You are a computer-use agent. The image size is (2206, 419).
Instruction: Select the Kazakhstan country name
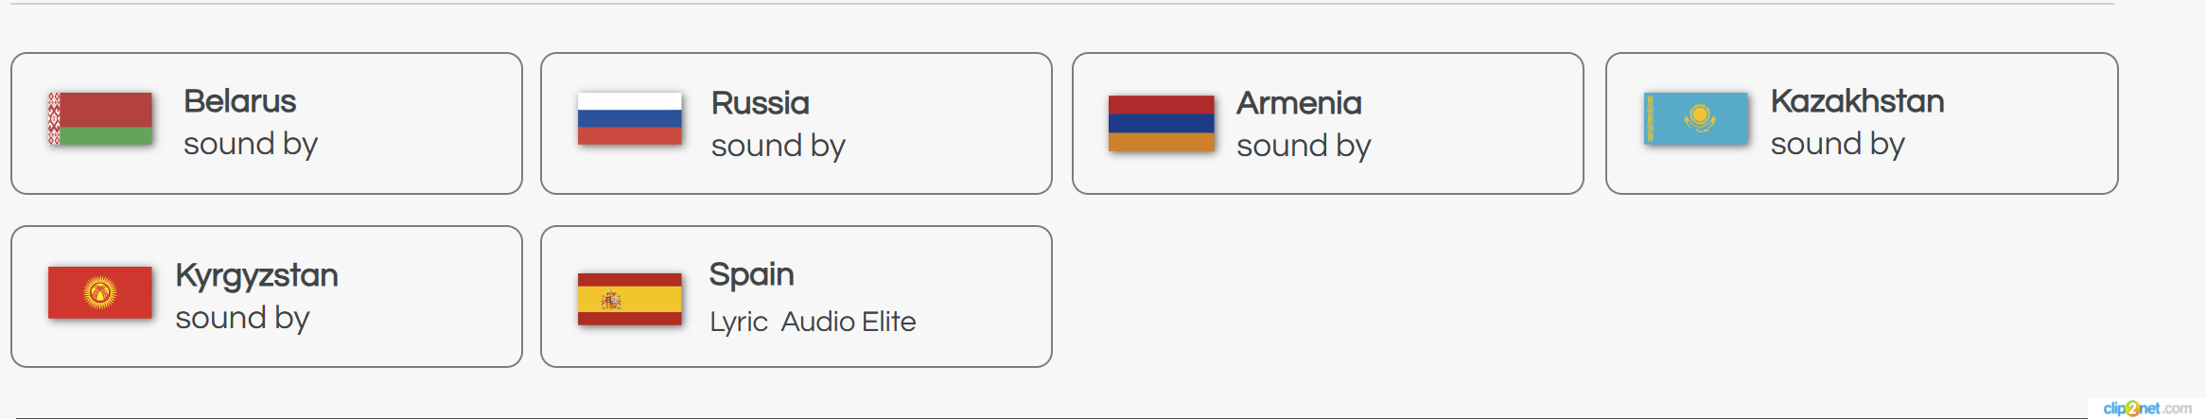pos(1856,101)
